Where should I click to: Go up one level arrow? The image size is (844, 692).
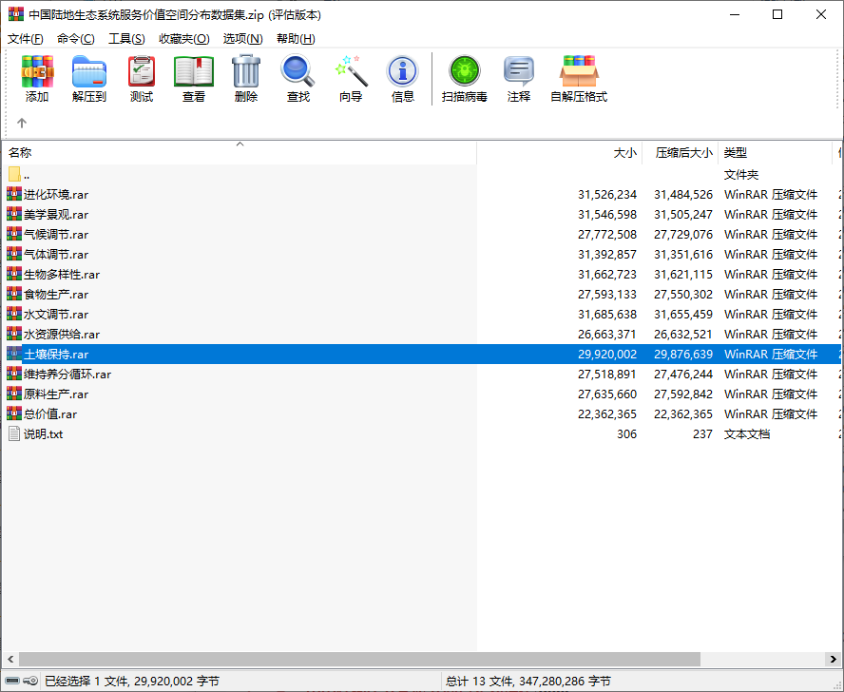(x=22, y=123)
